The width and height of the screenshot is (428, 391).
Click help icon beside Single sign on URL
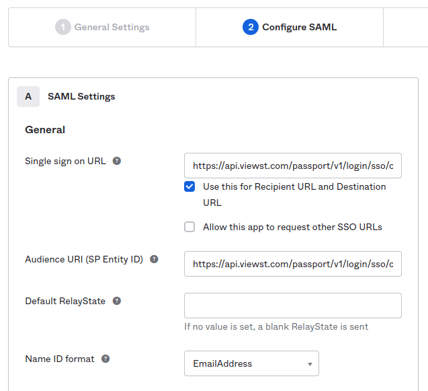tap(117, 162)
